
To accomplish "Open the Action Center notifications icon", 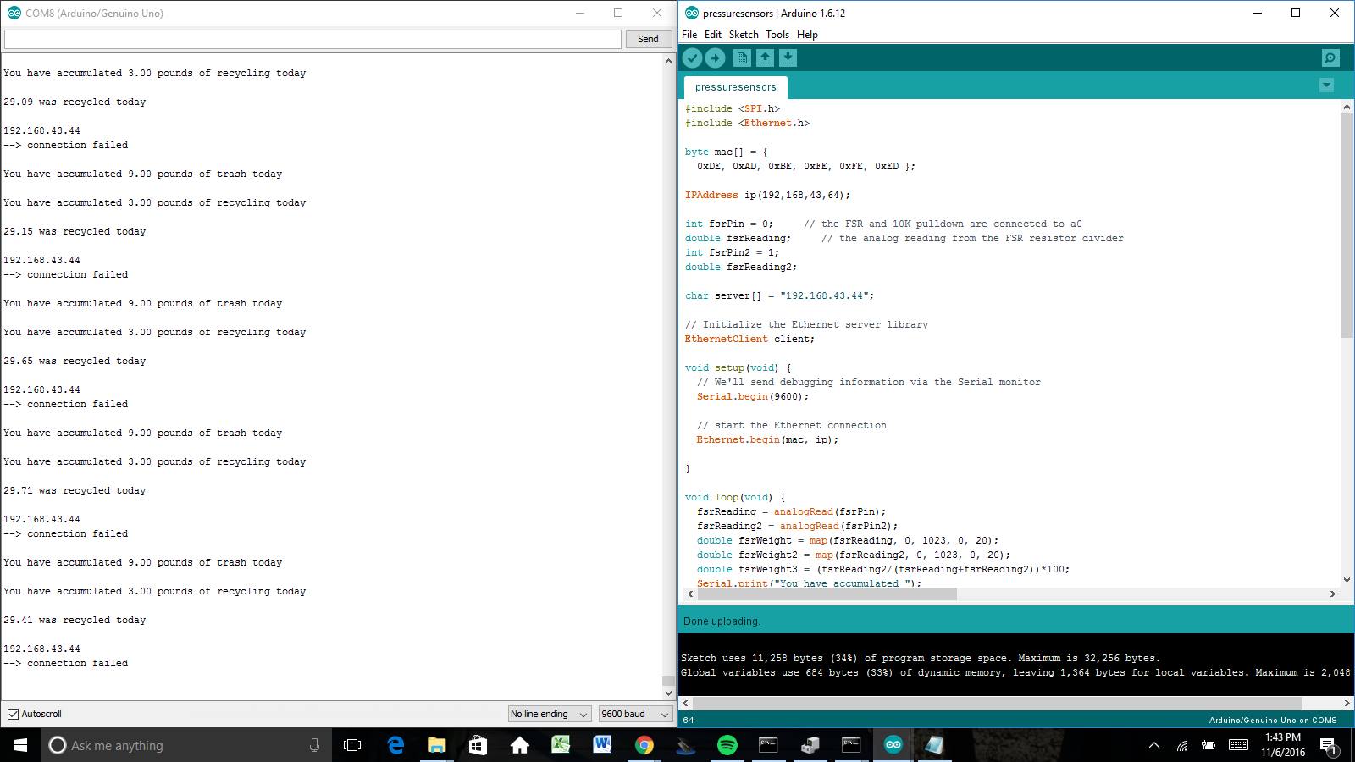I will tap(1329, 746).
